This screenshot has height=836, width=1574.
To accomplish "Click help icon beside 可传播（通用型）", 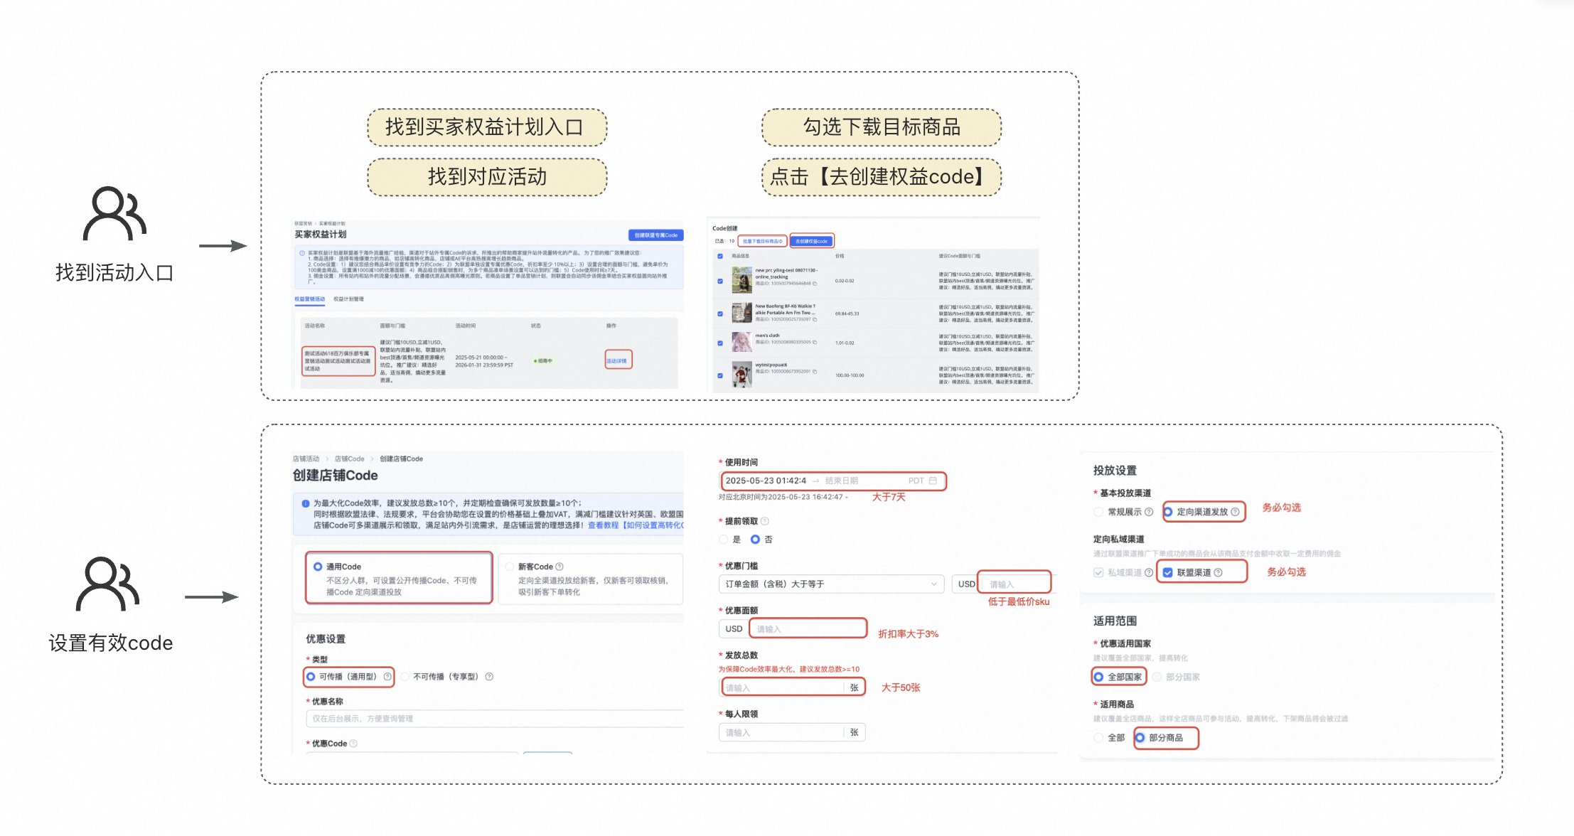I will point(387,677).
